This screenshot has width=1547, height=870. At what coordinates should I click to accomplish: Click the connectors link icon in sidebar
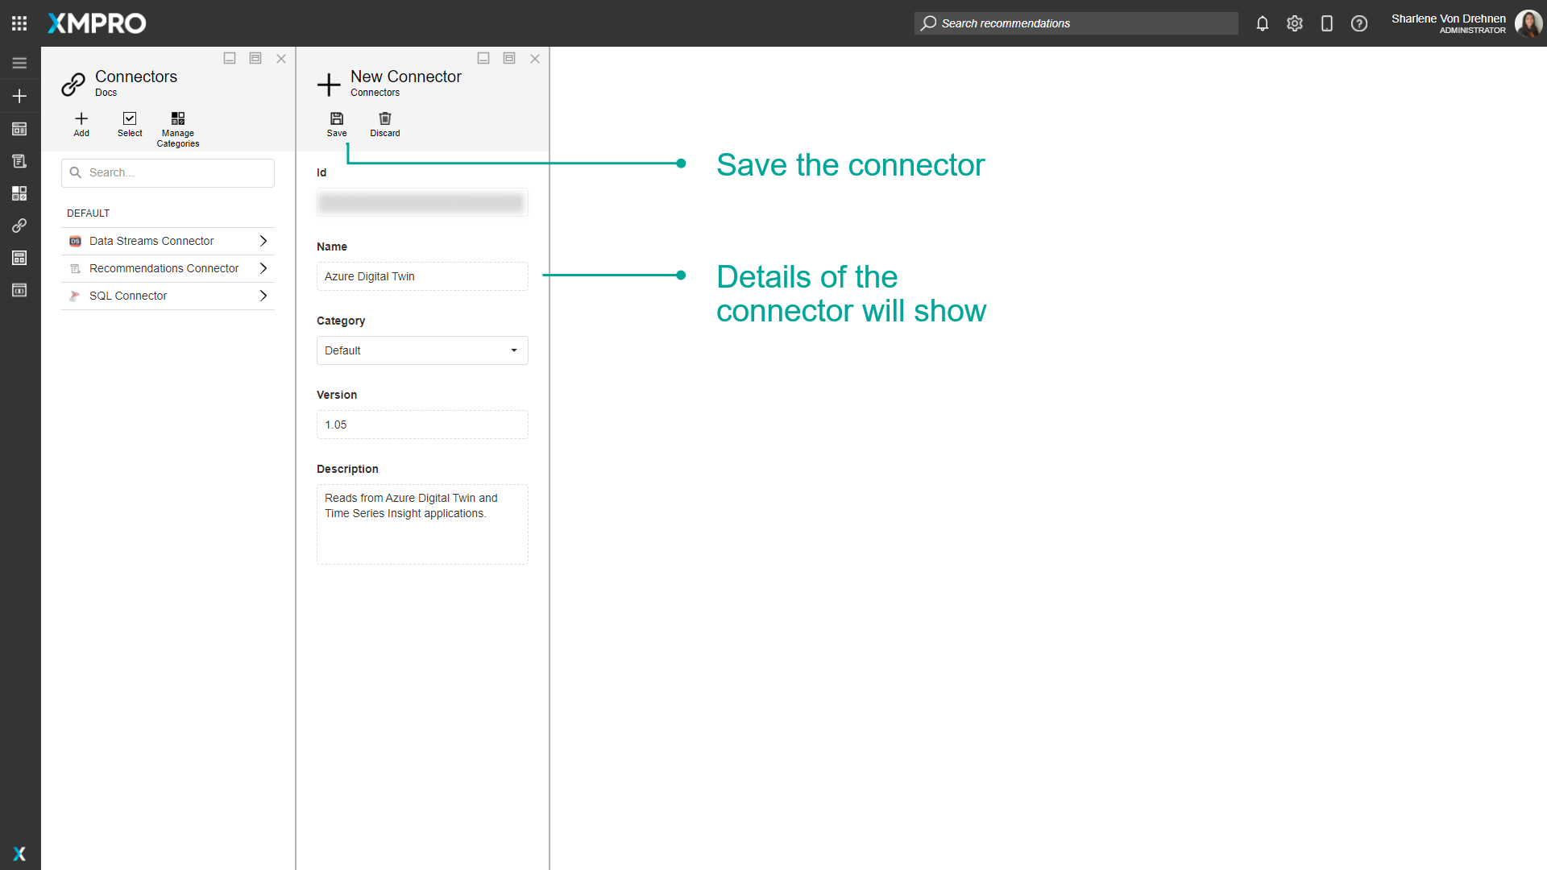pyautogui.click(x=19, y=226)
